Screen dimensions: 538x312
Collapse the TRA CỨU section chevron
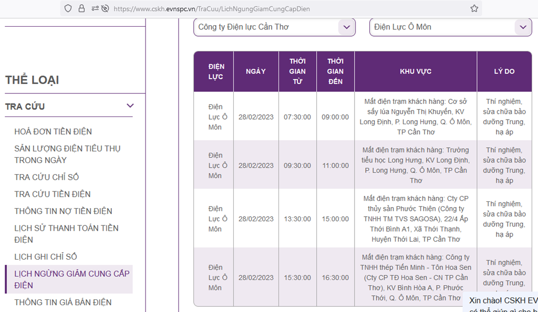130,106
